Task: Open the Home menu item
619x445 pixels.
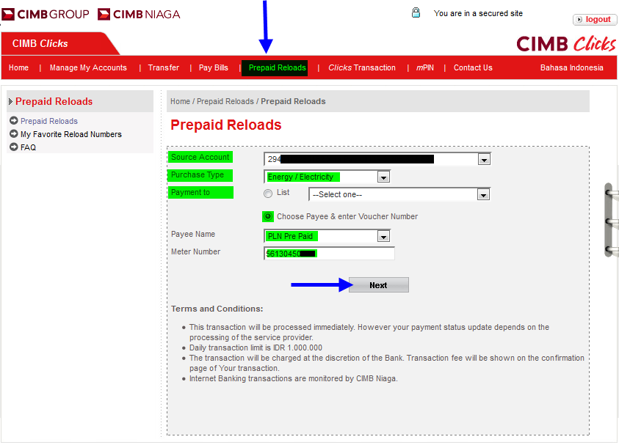Action: 18,67
